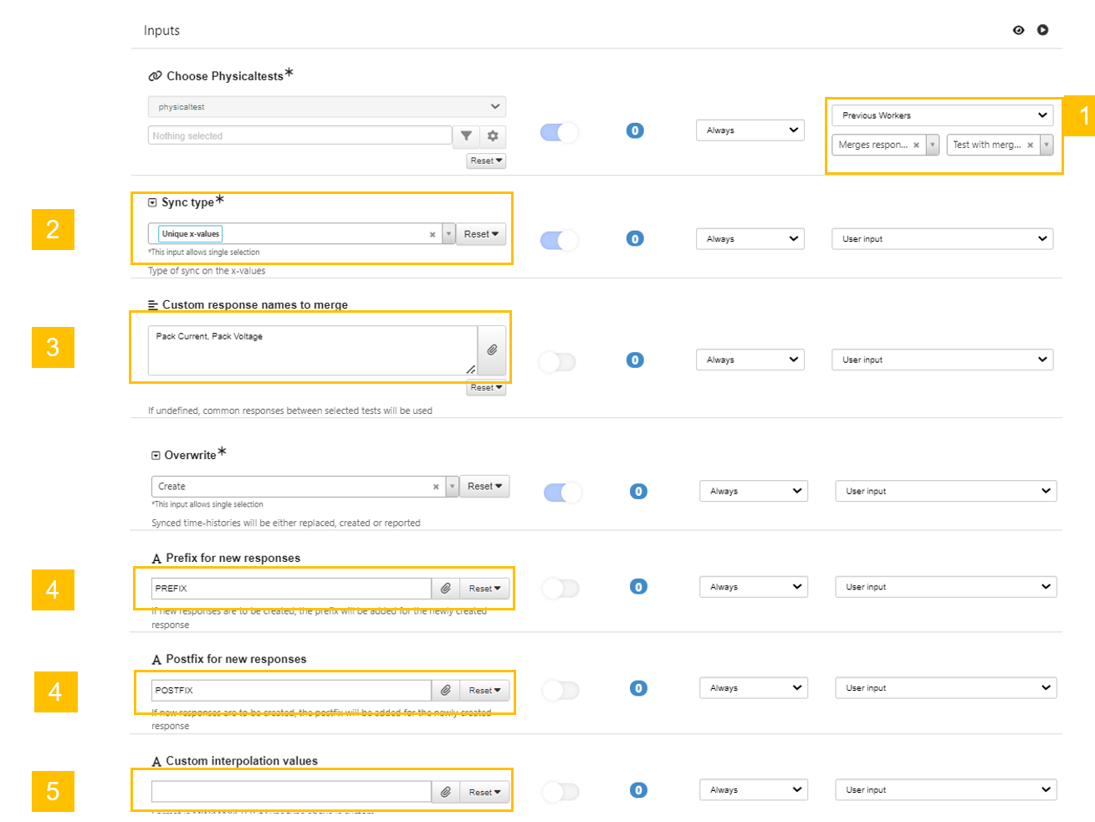Click the blue 0 badge for Physicaltests
1095x822 pixels.
[635, 130]
